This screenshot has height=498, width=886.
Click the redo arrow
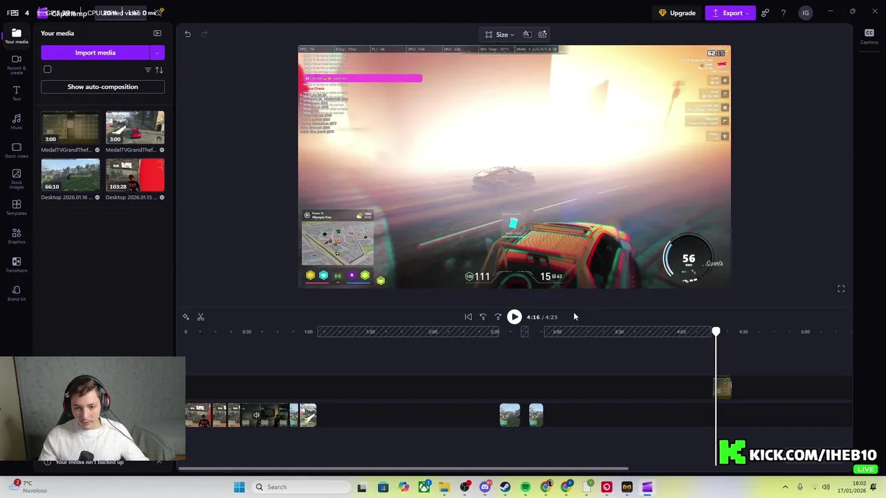204,34
